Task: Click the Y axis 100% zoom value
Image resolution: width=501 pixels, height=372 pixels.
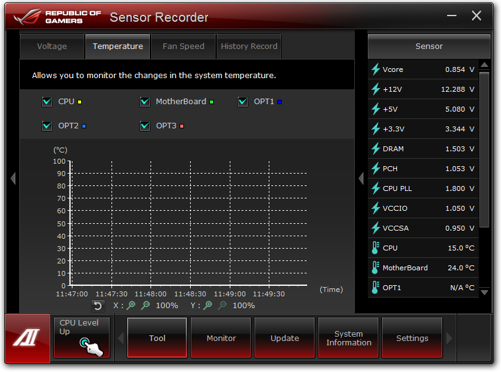Action: tap(243, 306)
